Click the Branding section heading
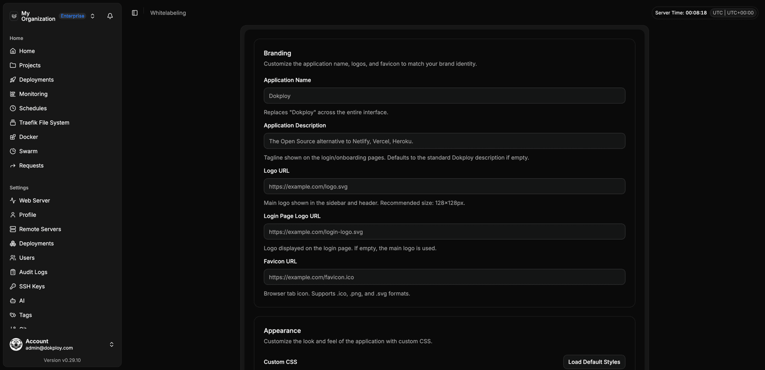The image size is (765, 370). click(277, 53)
